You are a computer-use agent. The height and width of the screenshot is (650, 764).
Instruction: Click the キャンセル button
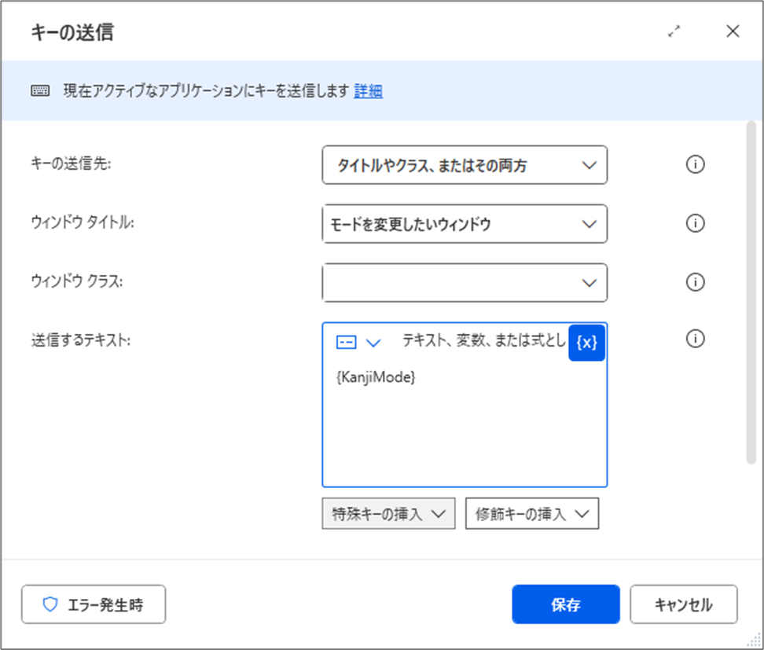point(684,604)
